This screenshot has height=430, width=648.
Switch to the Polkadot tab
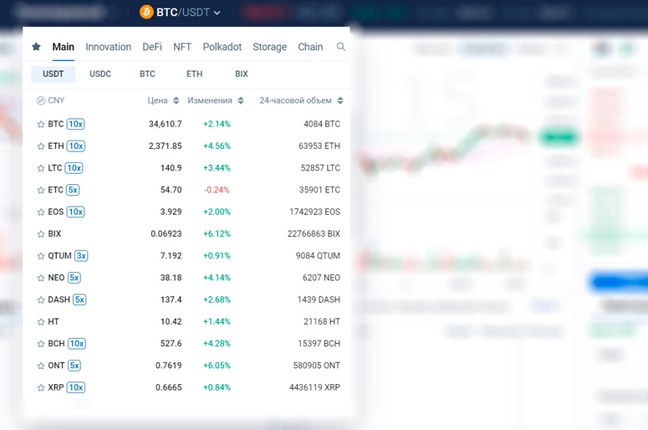pyautogui.click(x=222, y=47)
